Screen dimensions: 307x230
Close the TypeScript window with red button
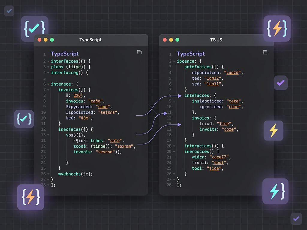coord(39,40)
